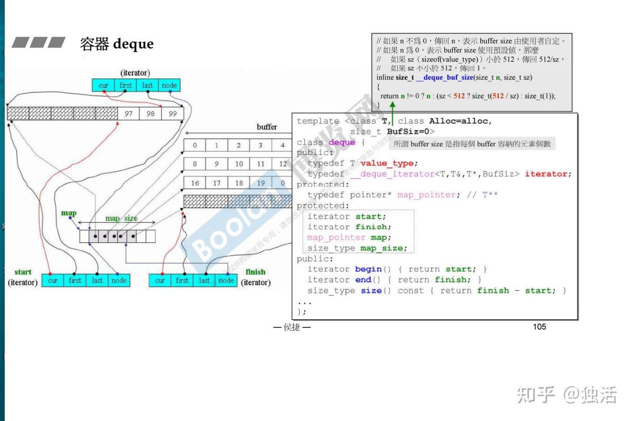Select the cur cell of the start iterator
The image size is (633, 421).
pyautogui.click(x=52, y=280)
